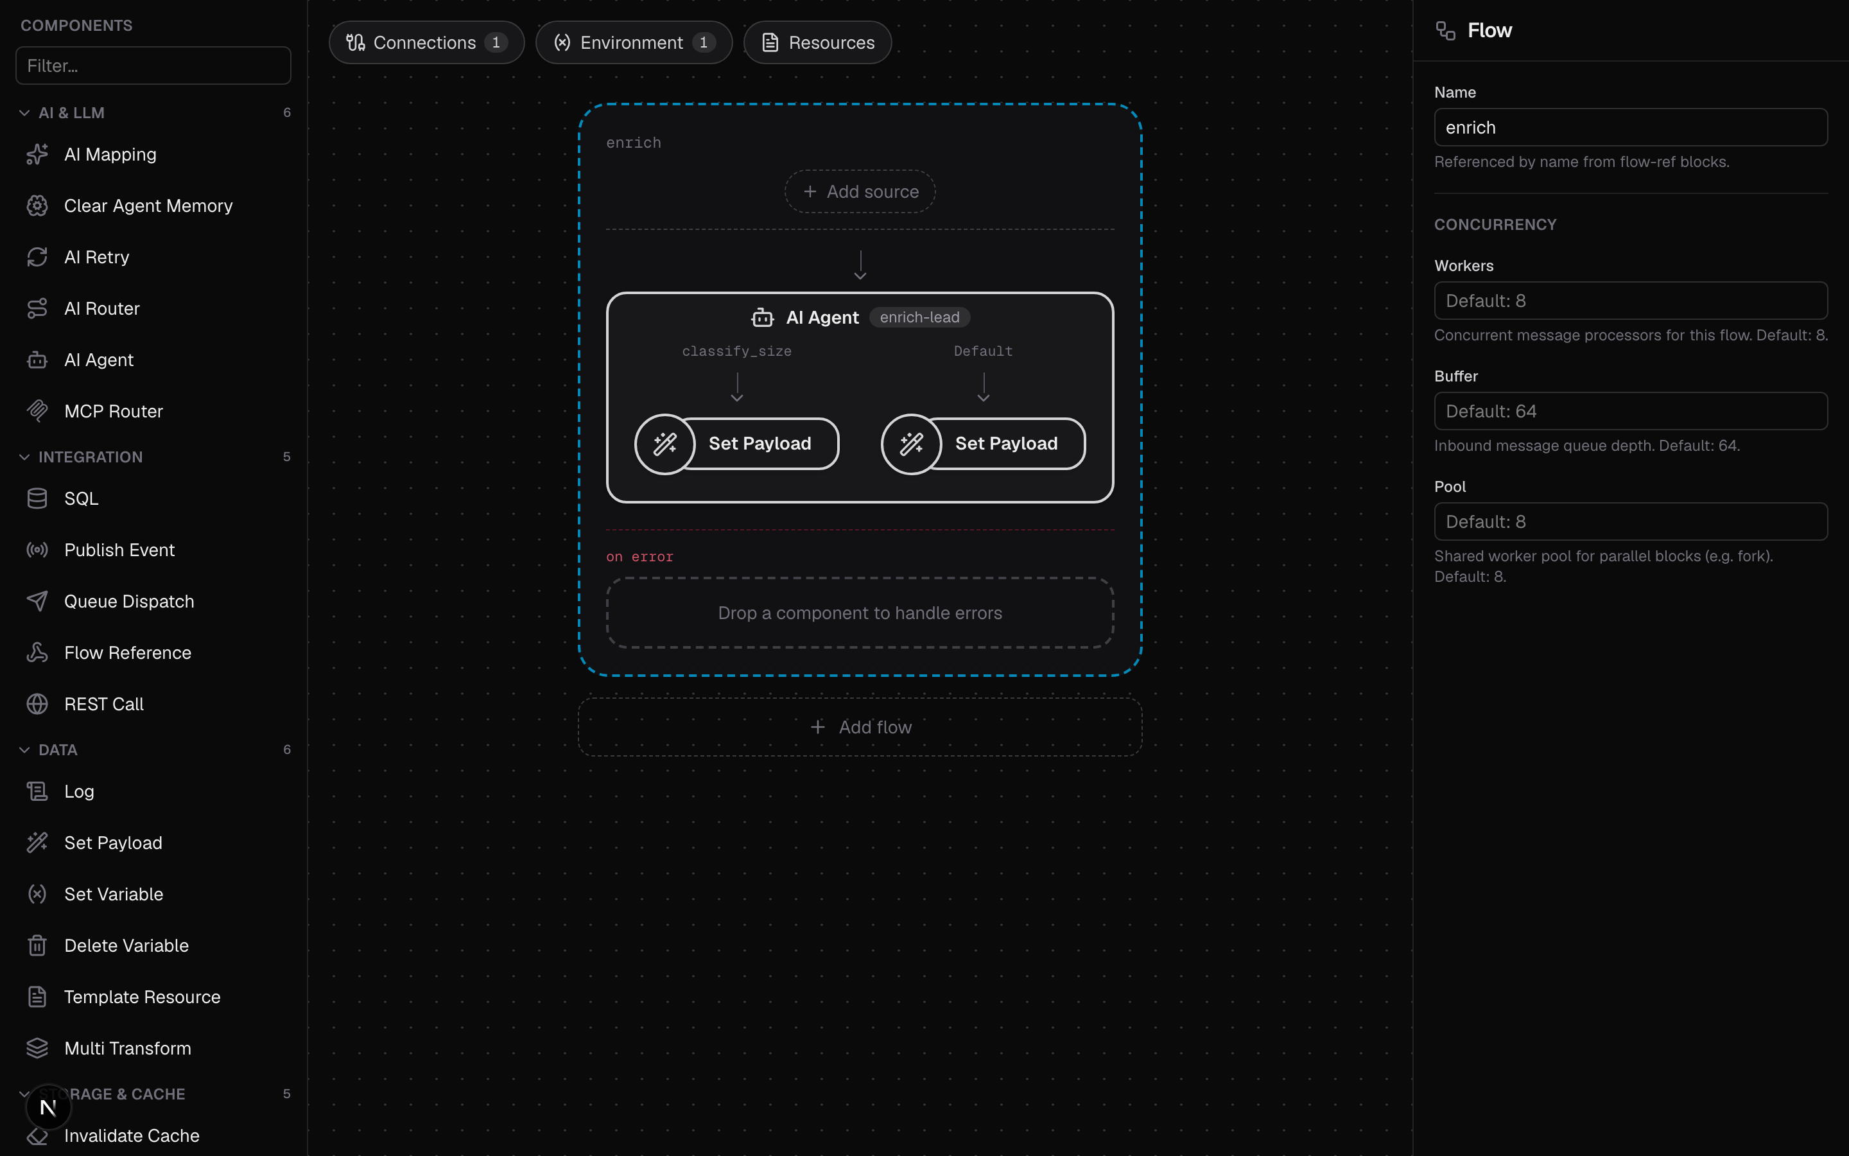Collapse the AI & LLM section
Viewport: 1849px width, 1156px height.
[24, 113]
